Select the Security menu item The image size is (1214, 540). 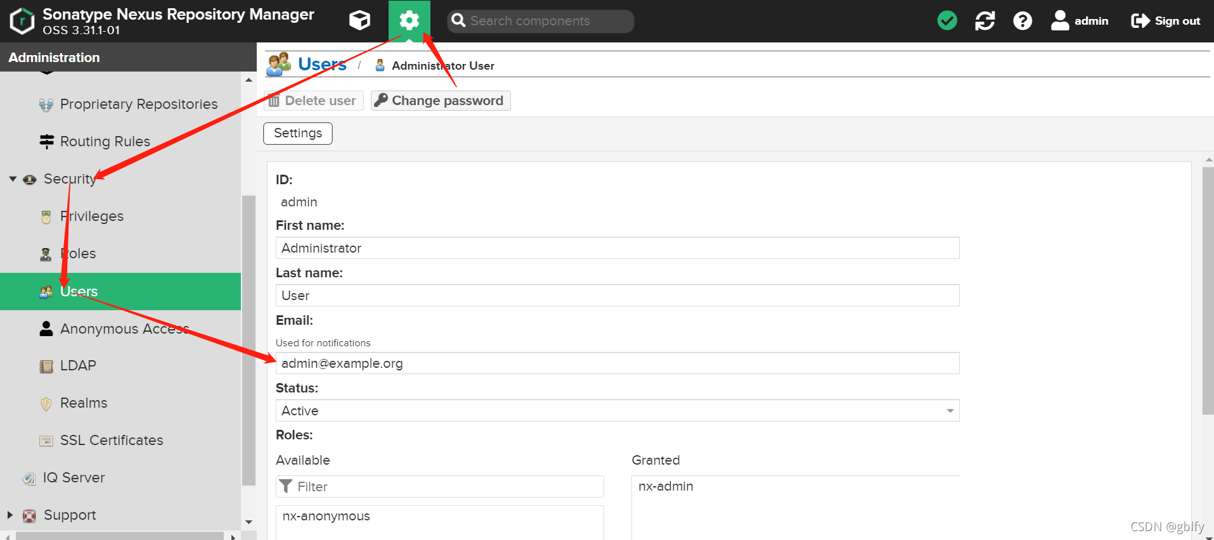tap(70, 179)
